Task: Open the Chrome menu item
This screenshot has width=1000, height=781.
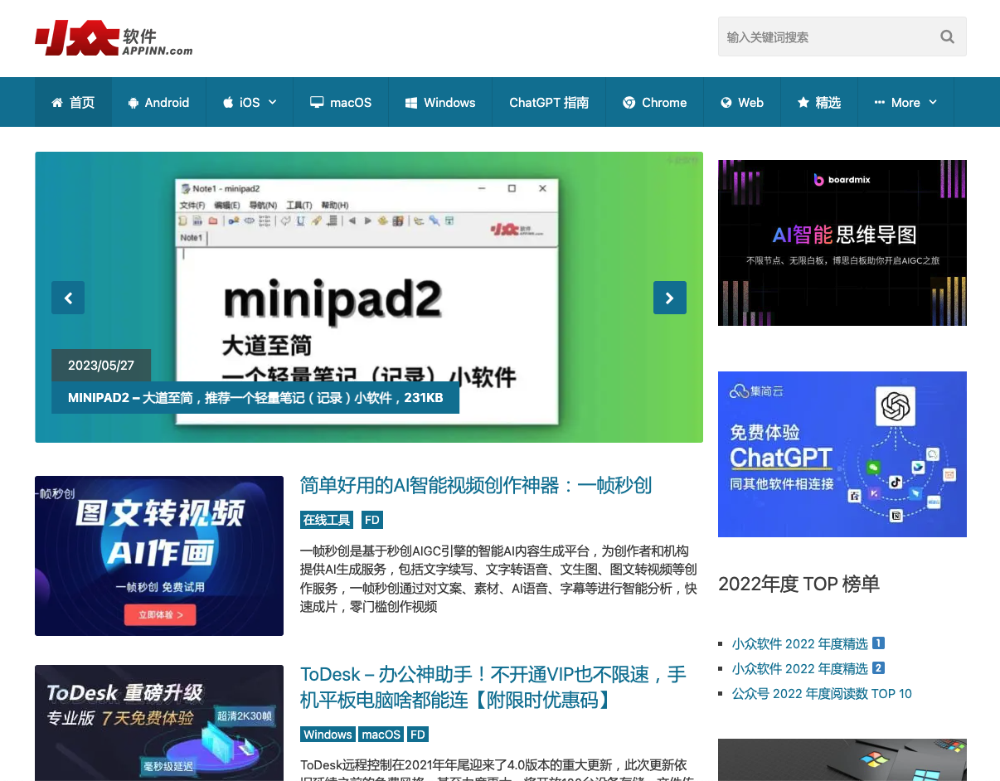Action: pyautogui.click(x=655, y=103)
